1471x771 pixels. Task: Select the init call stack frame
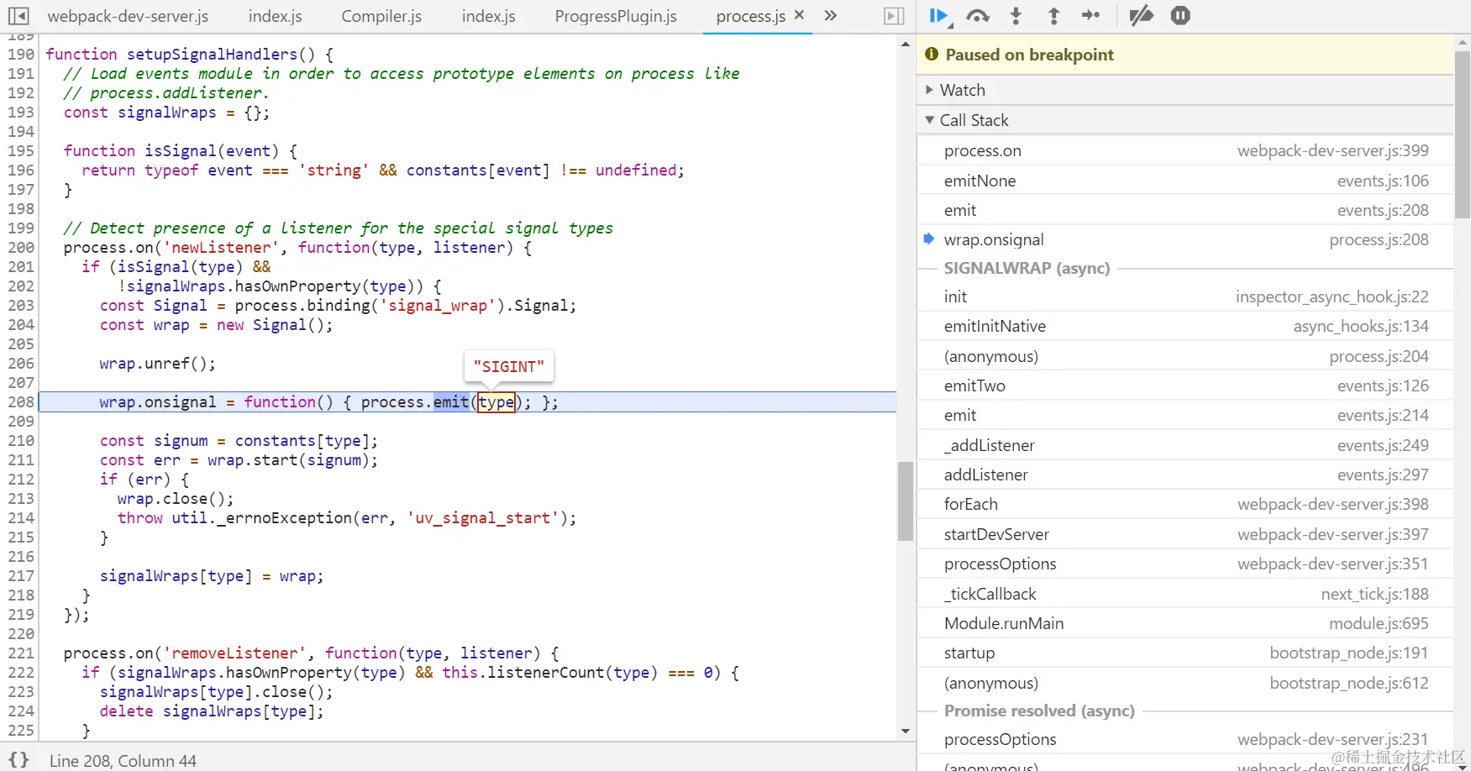point(1185,296)
